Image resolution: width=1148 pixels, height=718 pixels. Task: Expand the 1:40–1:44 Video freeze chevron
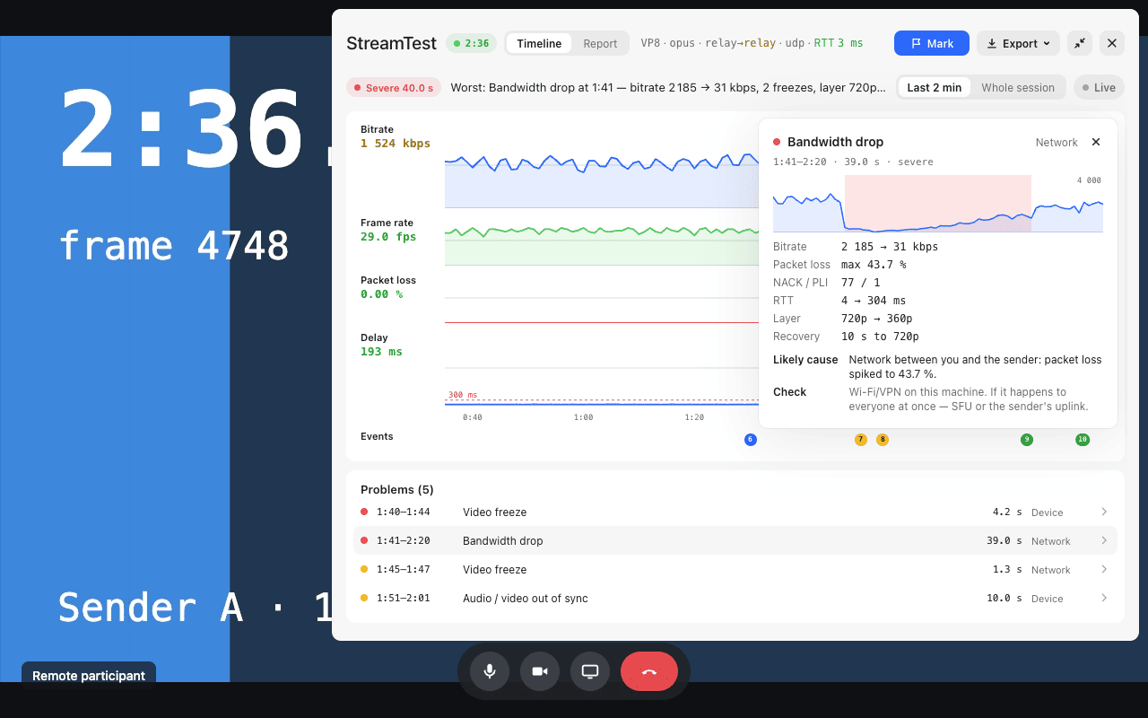coord(1104,512)
